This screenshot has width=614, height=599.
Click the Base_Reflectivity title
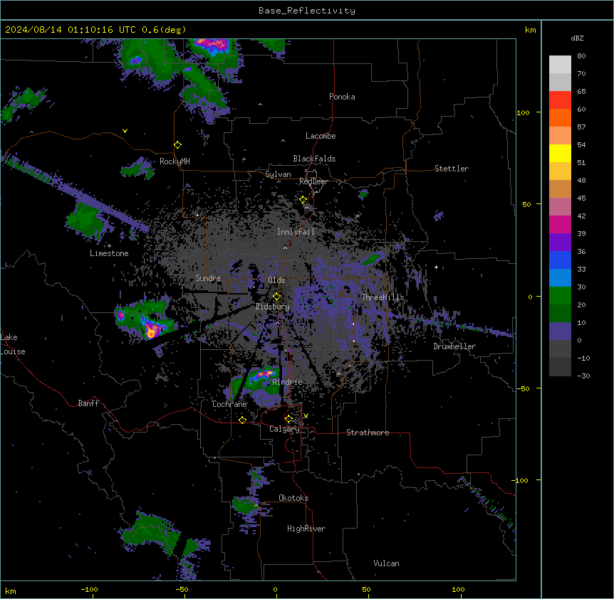(x=307, y=11)
